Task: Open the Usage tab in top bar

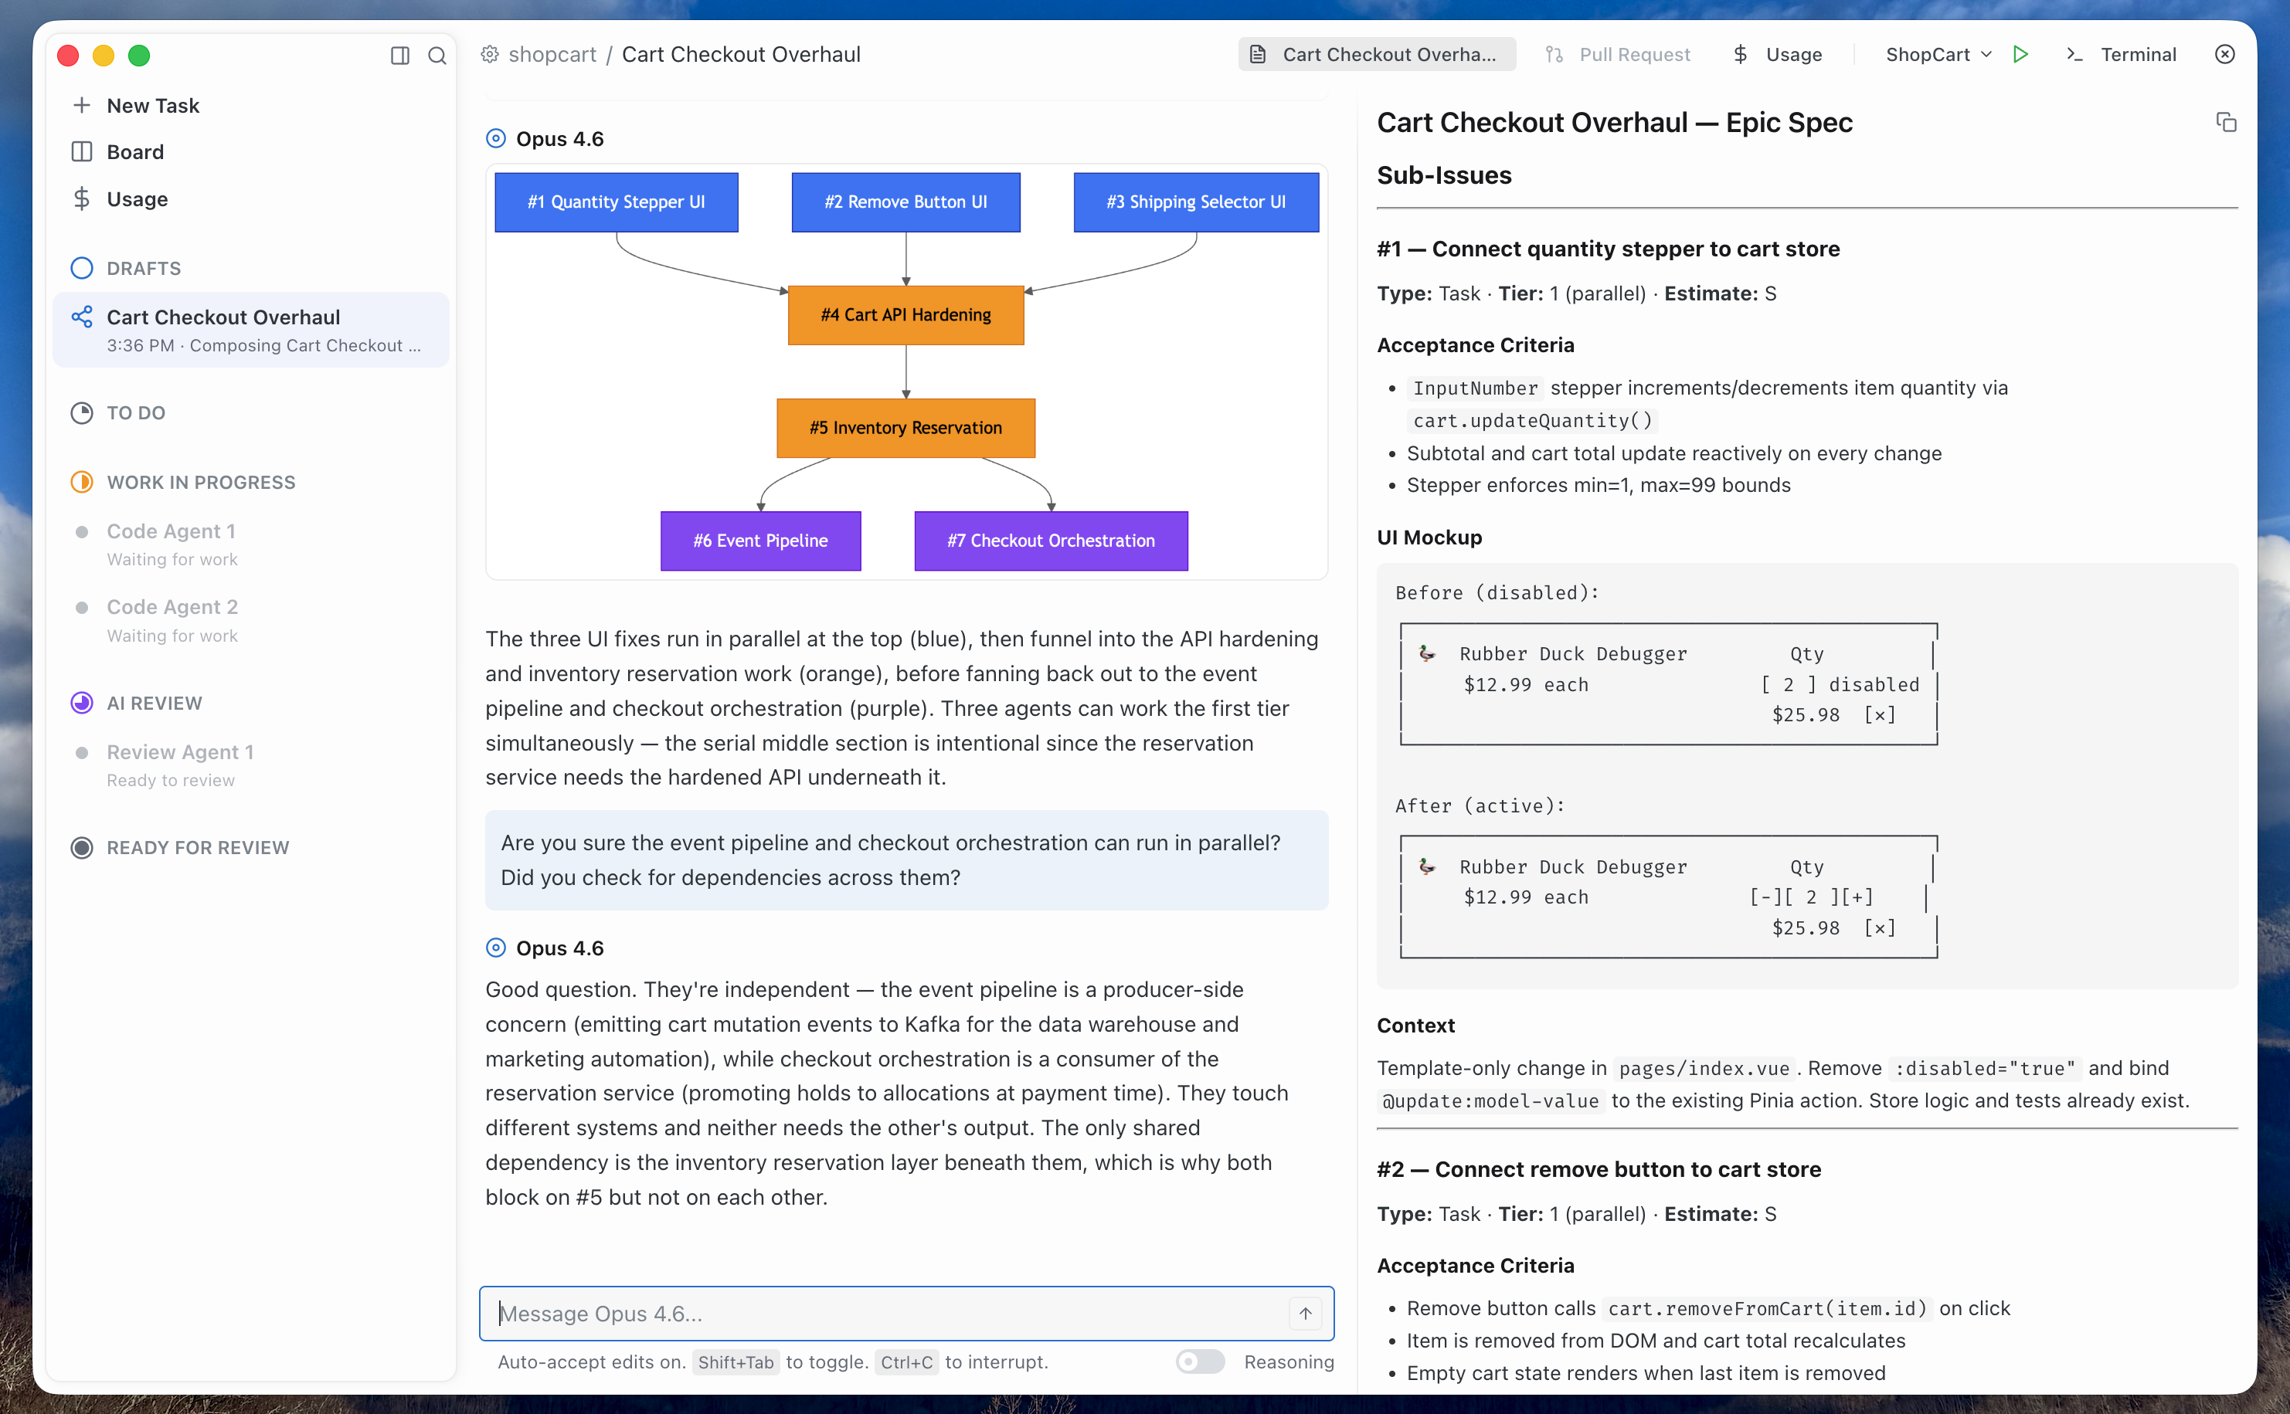Action: tap(1776, 54)
